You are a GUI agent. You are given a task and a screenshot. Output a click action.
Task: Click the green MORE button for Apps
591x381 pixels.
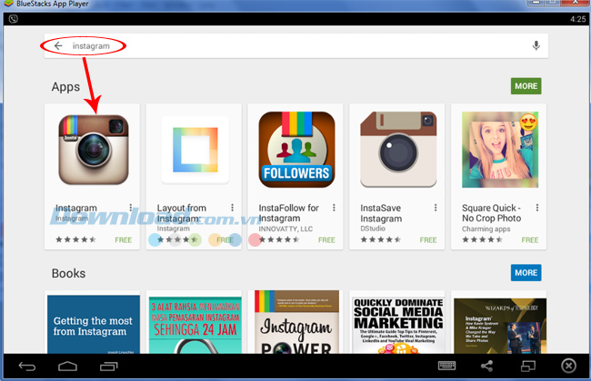pos(526,86)
